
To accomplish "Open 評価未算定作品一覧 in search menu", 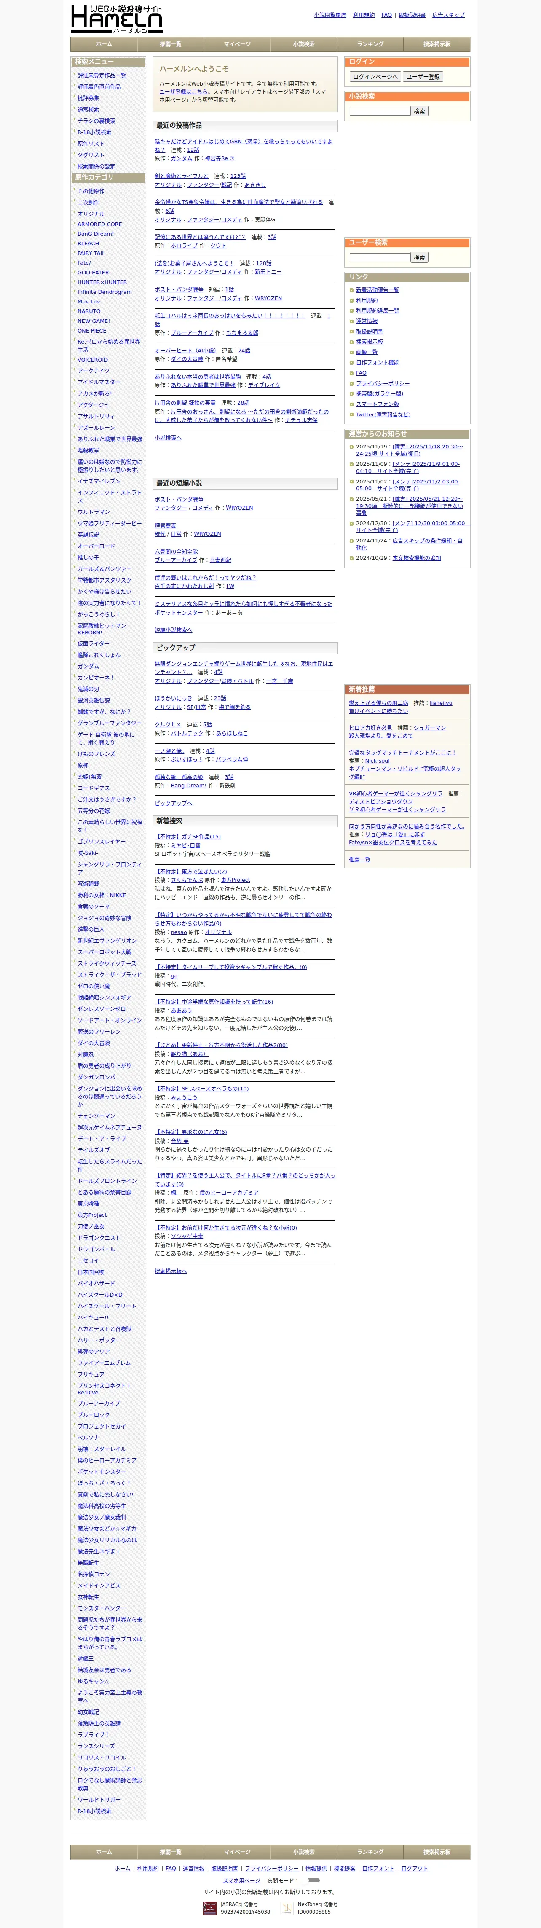I will click(x=102, y=75).
